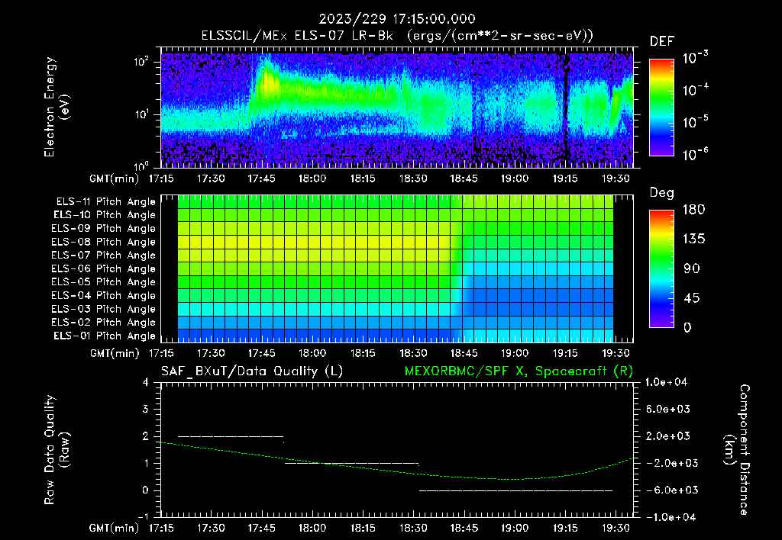Click the 1.0e+04 right axis value

coord(666,382)
